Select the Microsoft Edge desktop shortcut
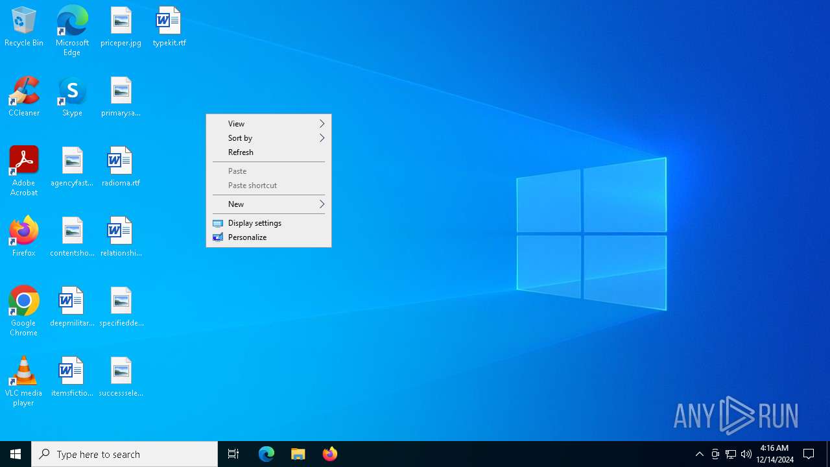The image size is (830, 467). pos(72,31)
